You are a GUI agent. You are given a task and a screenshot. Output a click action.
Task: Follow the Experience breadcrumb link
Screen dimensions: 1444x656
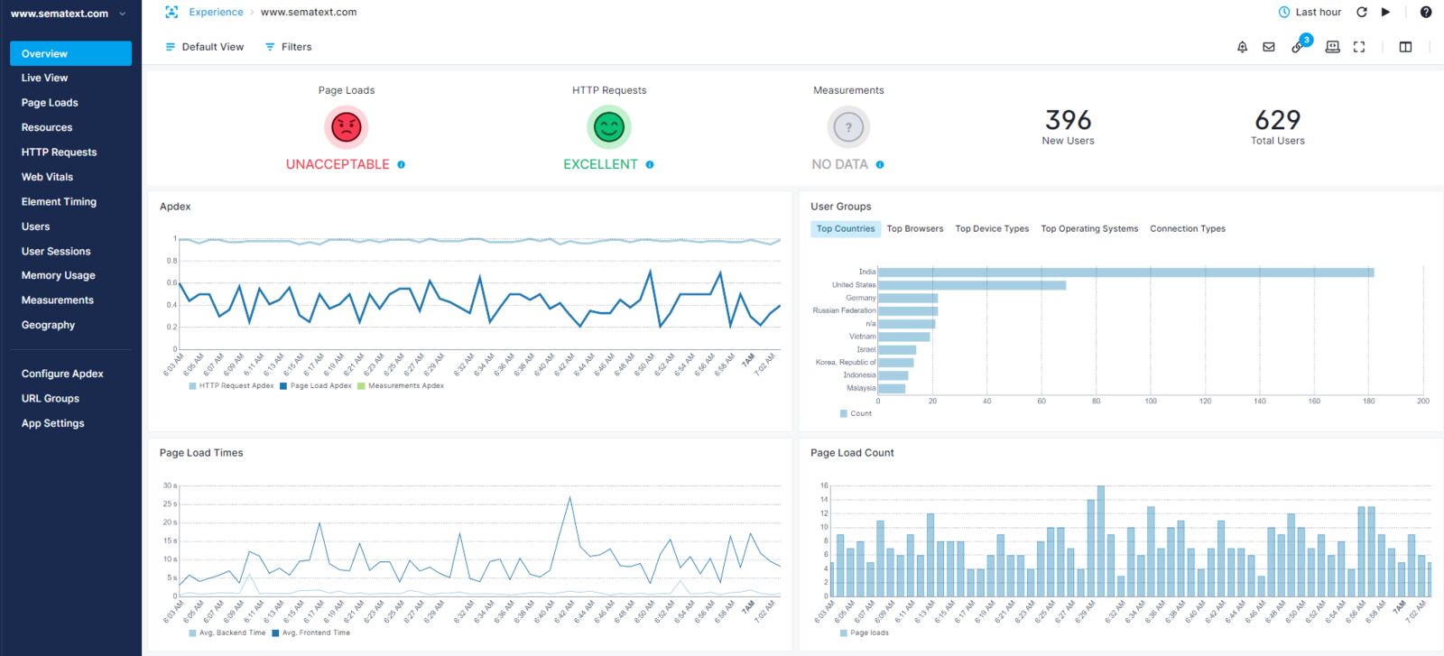[216, 13]
